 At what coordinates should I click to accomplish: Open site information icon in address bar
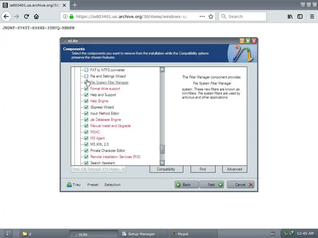tap(65, 16)
